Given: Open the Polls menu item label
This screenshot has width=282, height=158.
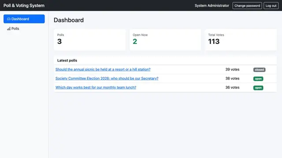Looking at the screenshot, I should click(x=15, y=29).
